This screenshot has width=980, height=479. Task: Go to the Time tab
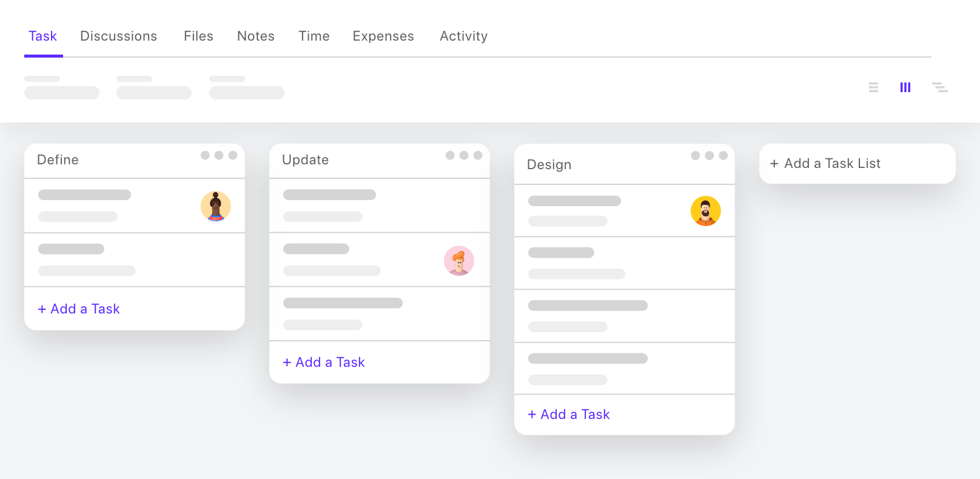point(314,36)
